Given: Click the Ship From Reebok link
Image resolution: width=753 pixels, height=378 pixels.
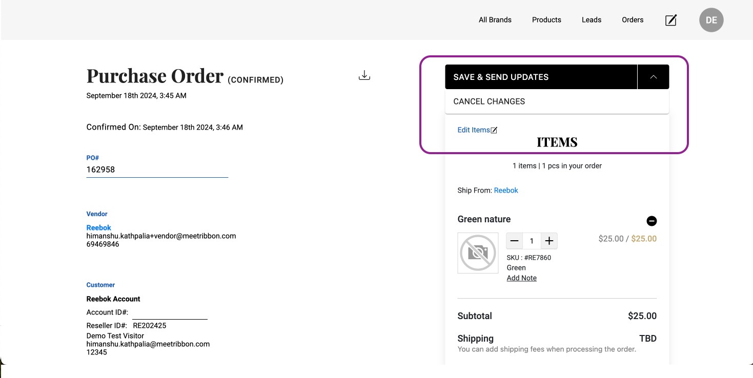Looking at the screenshot, I should 506,190.
